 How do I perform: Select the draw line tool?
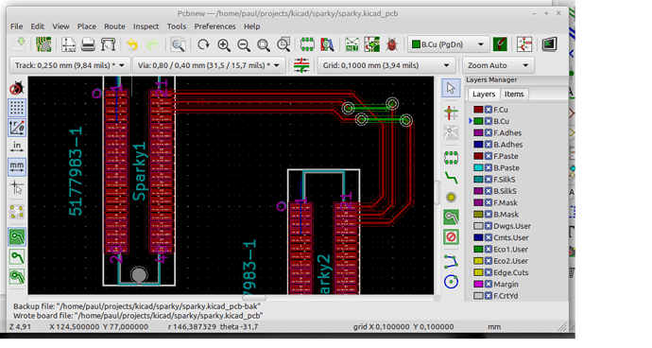pyautogui.click(x=451, y=262)
